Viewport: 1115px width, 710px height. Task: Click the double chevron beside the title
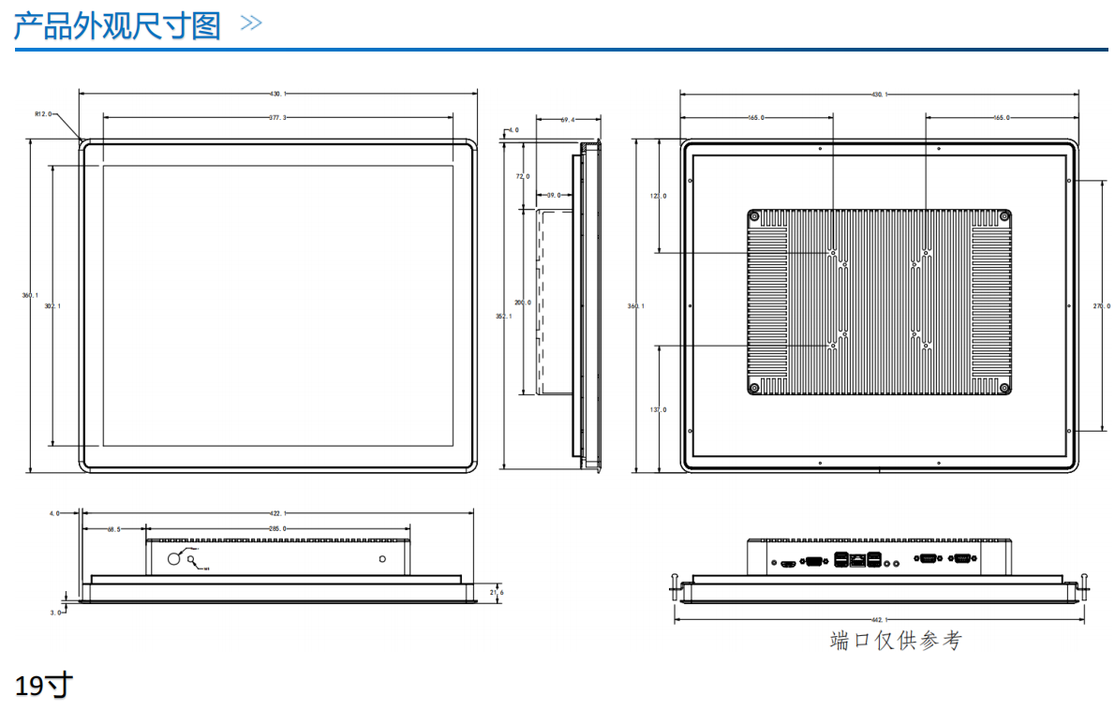(x=251, y=23)
